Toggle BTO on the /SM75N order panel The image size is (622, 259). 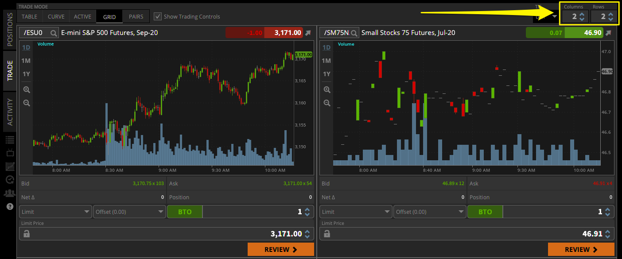(485, 212)
